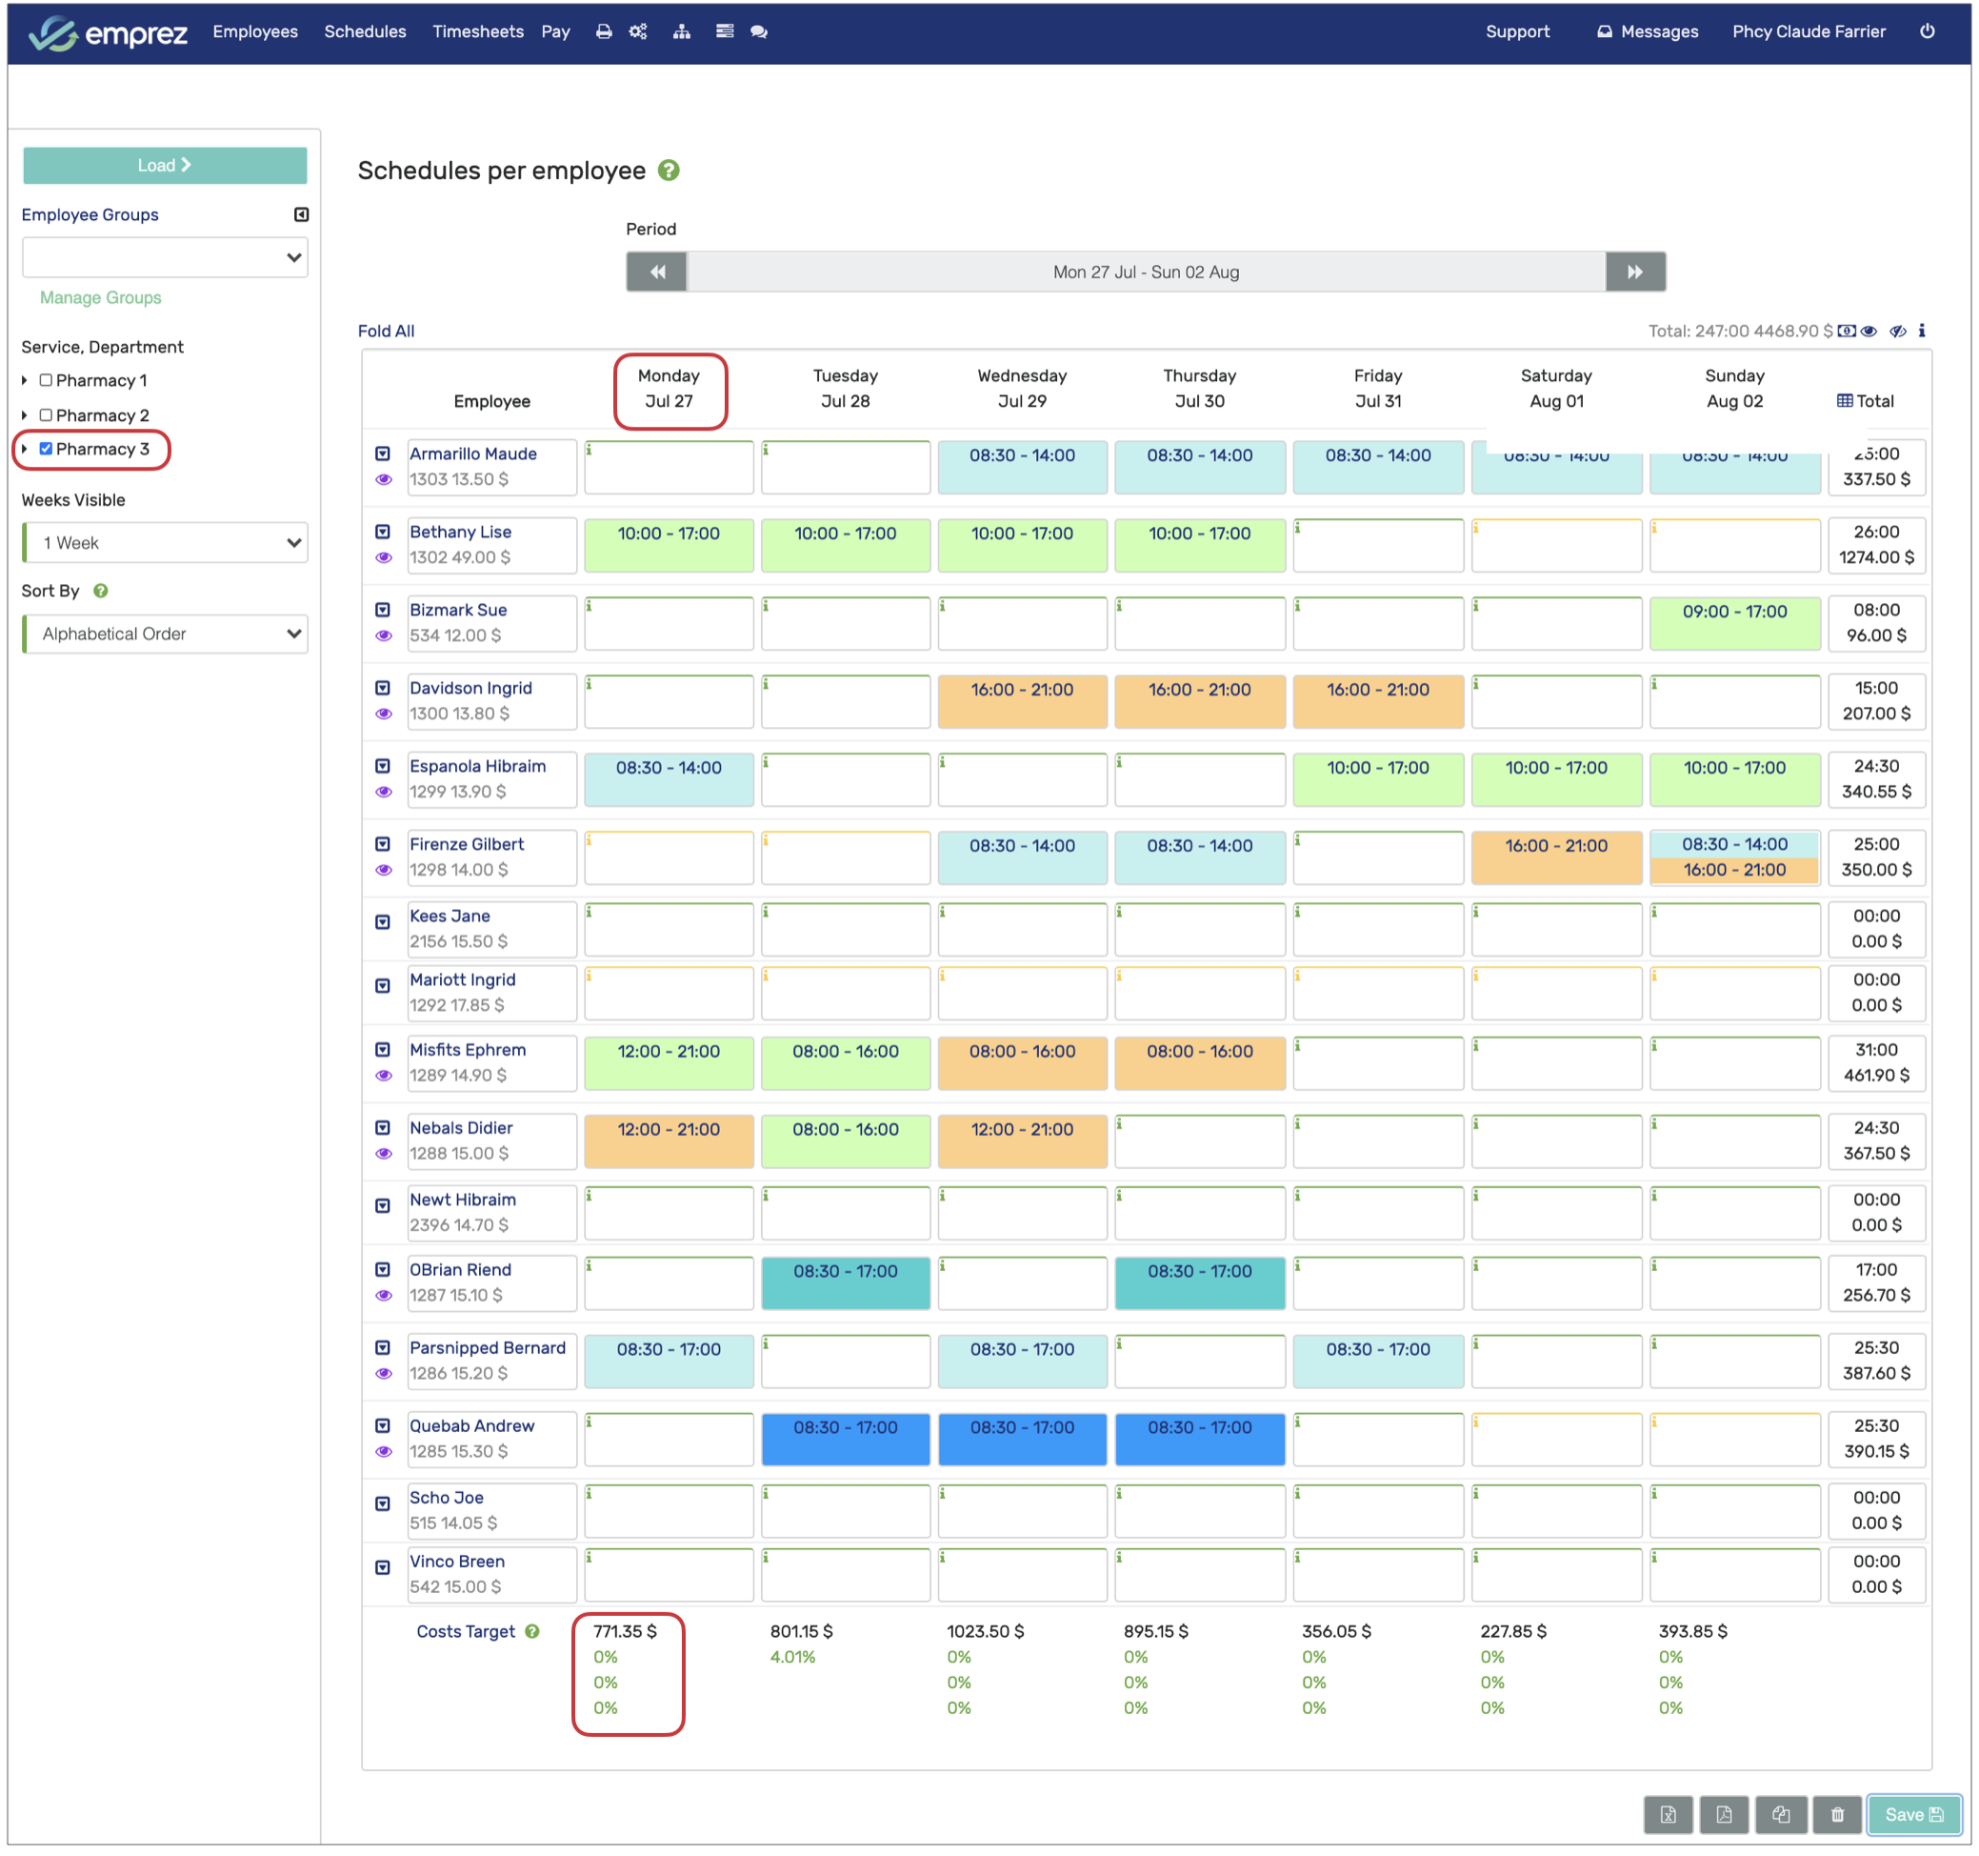Click the crossed-out eye hide icon
Image resolution: width=1979 pixels, height=1856 pixels.
tap(1897, 332)
